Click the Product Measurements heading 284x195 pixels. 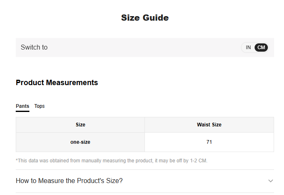pos(57,83)
